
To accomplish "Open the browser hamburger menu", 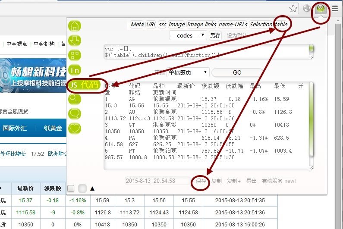I will [x=335, y=9].
